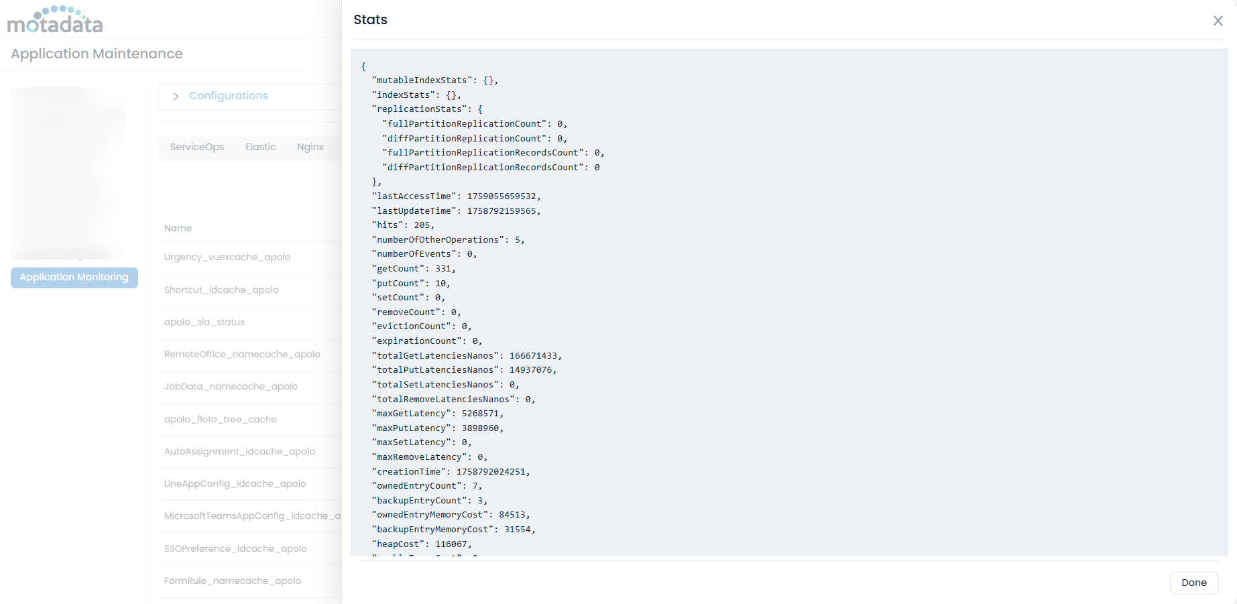The image size is (1237, 604).
Task: Click the Motadata logo
Action: click(55, 19)
